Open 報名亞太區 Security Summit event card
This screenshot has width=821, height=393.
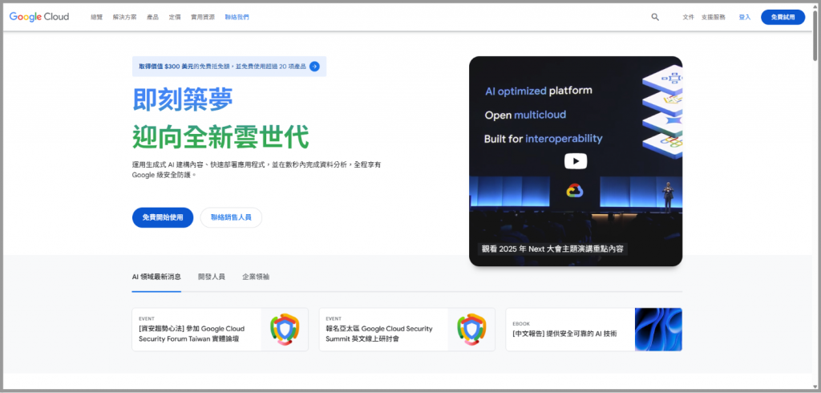pyautogui.click(x=406, y=330)
